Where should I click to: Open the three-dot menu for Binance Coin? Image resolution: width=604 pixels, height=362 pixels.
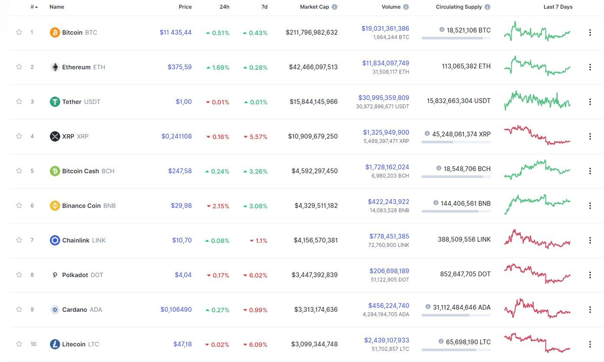click(x=590, y=206)
